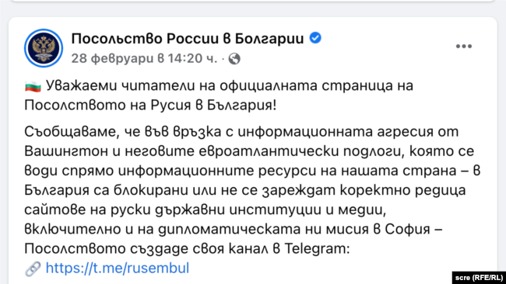Image resolution: width=506 pixels, height=284 pixels.
Task: Click the globe public audience icon
Action: coord(234,59)
